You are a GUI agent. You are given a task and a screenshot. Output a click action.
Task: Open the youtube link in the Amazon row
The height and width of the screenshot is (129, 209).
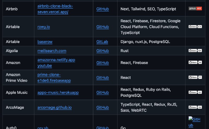[45, 66]
